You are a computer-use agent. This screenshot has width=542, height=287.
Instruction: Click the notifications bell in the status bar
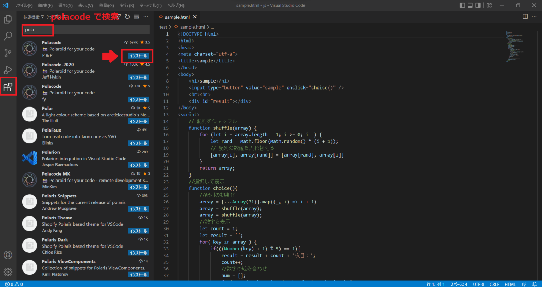tap(534, 284)
